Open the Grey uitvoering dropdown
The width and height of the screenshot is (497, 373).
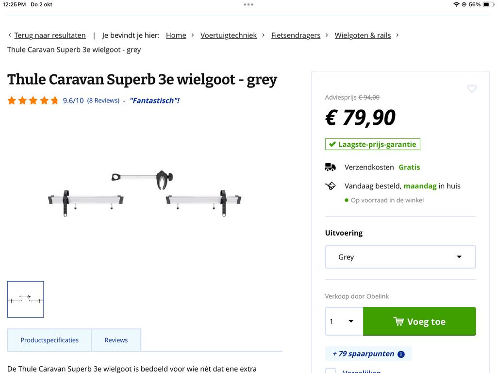click(400, 256)
